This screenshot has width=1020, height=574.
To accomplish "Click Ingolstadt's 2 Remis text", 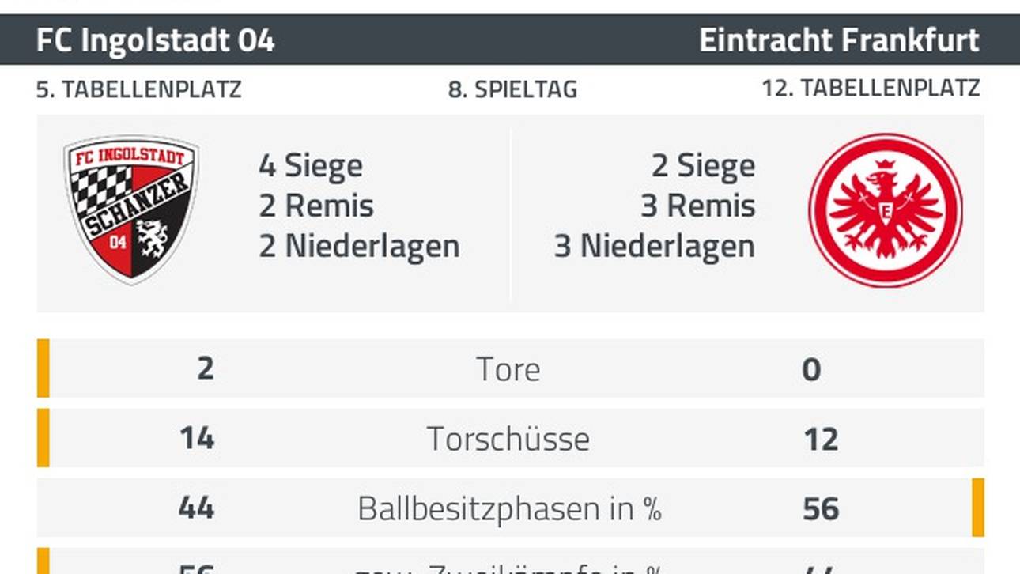I will click(x=316, y=206).
